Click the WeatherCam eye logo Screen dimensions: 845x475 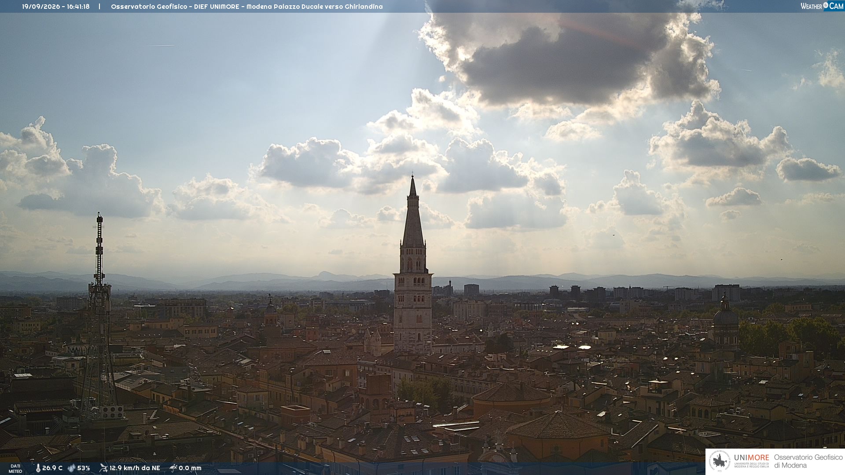coord(826,6)
